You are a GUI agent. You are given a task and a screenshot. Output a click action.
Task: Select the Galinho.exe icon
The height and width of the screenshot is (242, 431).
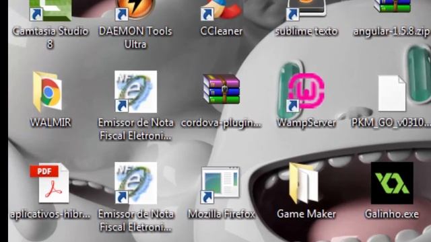392,183
